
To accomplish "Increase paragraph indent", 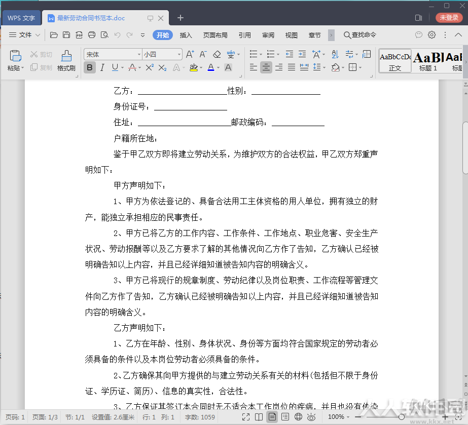I will tap(302, 54).
